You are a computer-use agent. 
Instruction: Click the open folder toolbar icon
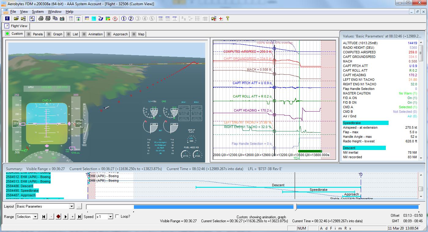tap(16, 19)
